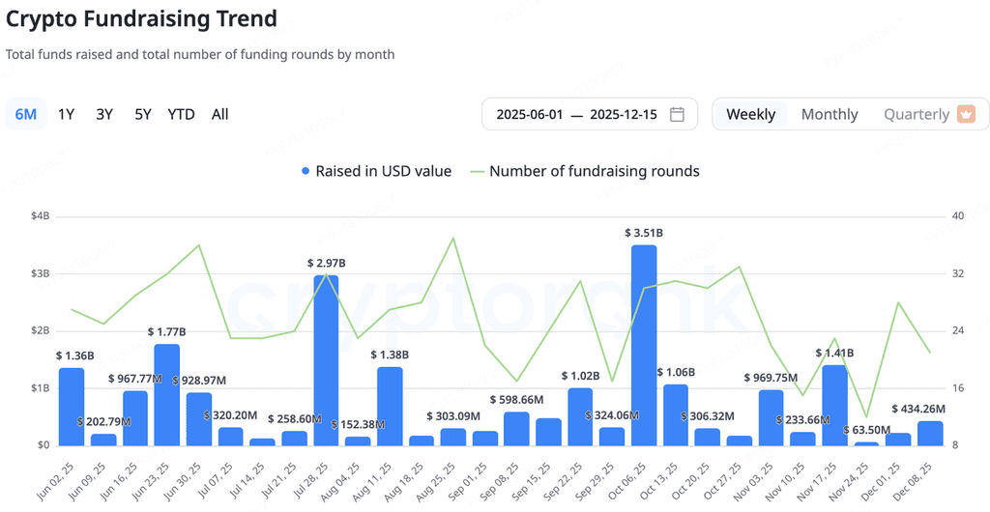The image size is (990, 512).
Task: Select the 5Y range option
Action: click(x=143, y=114)
